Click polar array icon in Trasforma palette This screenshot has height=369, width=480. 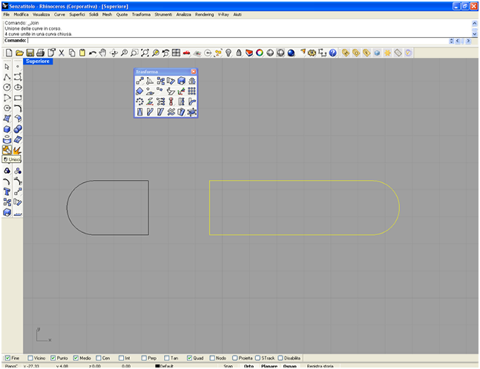[139, 101]
